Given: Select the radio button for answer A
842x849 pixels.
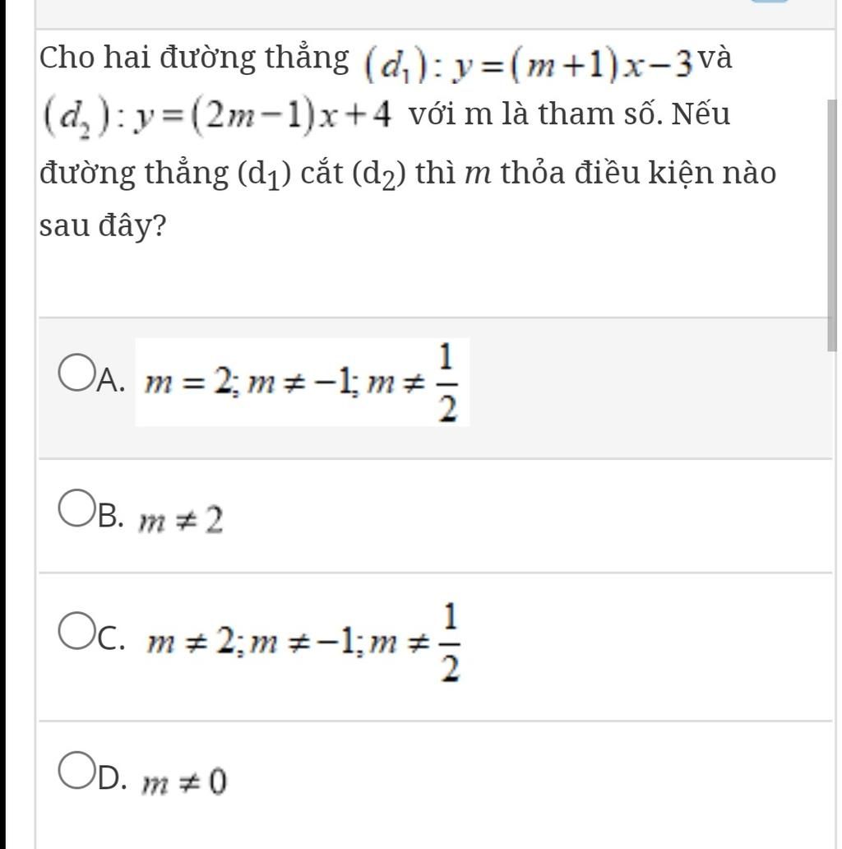Looking at the screenshot, I should (76, 373).
